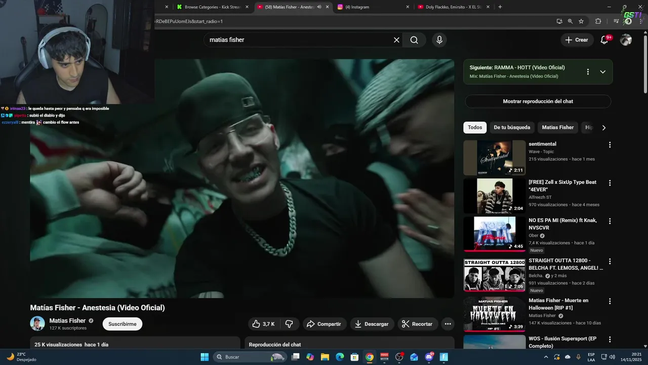The height and width of the screenshot is (365, 648).
Task: Open the Matias Fisher channel name link
Action: tap(67, 321)
